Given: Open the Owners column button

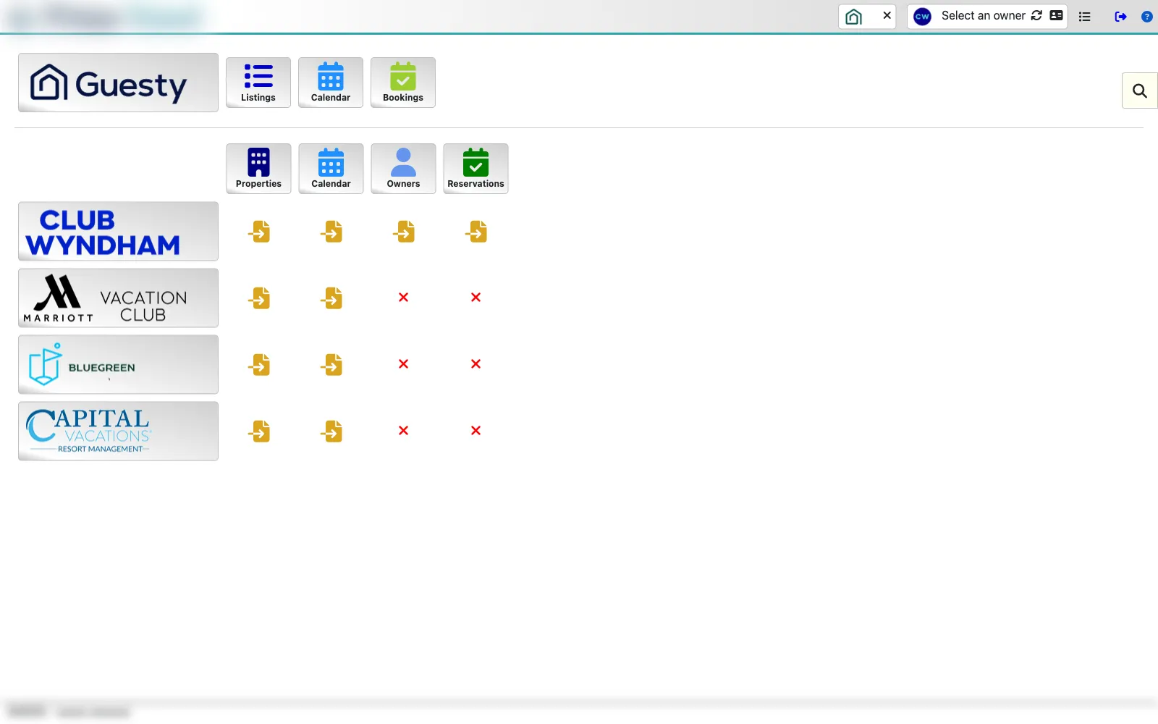Looking at the screenshot, I should pyautogui.click(x=403, y=169).
